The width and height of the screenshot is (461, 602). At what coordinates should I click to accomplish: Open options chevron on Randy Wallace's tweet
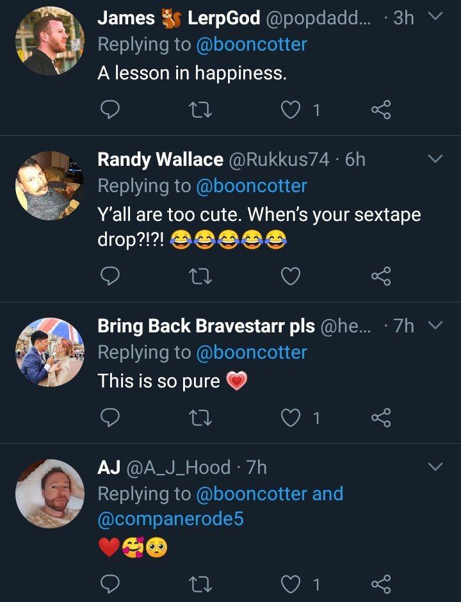tap(435, 159)
